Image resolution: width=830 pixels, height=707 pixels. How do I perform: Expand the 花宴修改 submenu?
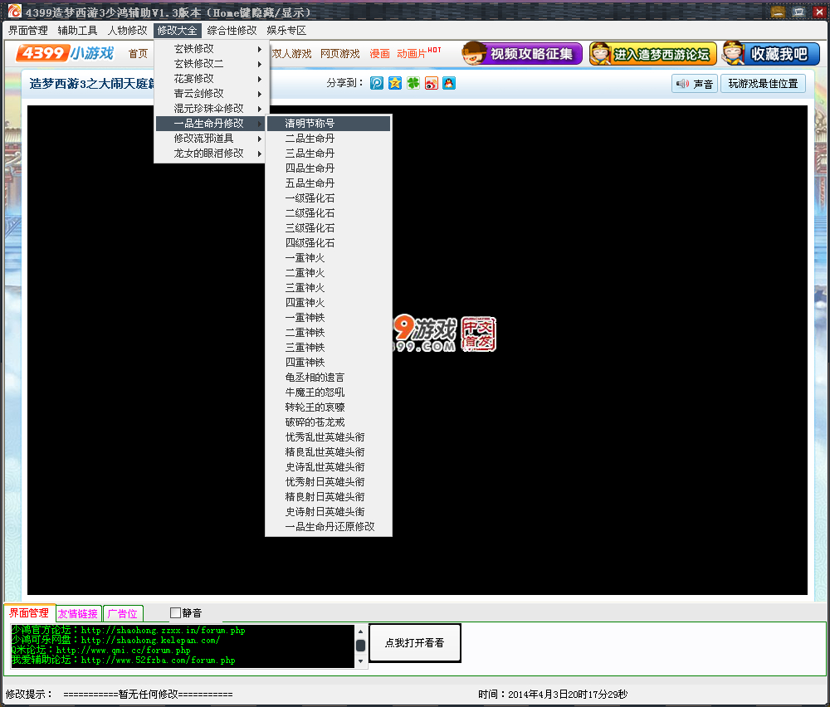(x=211, y=78)
